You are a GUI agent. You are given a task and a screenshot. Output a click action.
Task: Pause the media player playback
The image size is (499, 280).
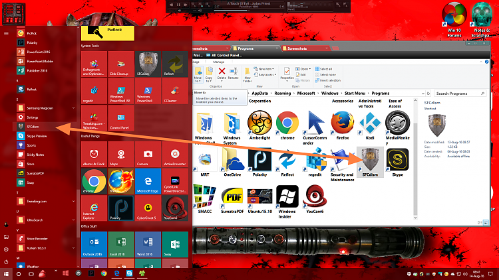click(x=178, y=5)
